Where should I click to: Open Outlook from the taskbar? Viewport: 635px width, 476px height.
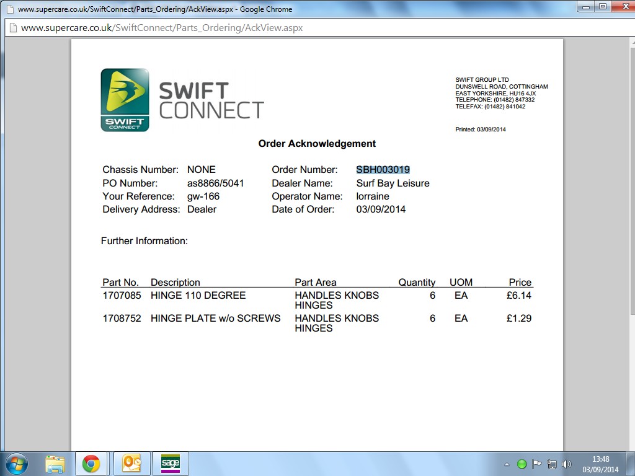[132, 464]
